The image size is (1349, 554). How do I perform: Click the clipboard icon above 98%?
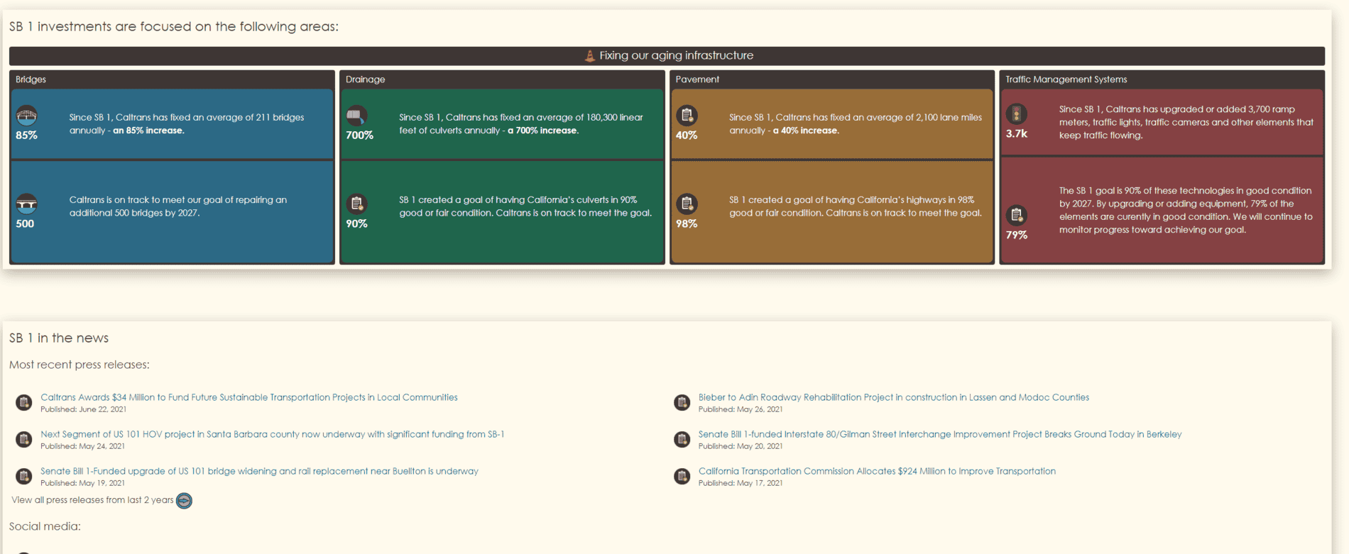pyautogui.click(x=687, y=204)
